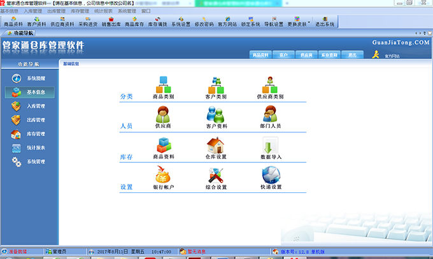Open 入库管理 menu in menu bar
This screenshot has height=259, width=433.
33,11
